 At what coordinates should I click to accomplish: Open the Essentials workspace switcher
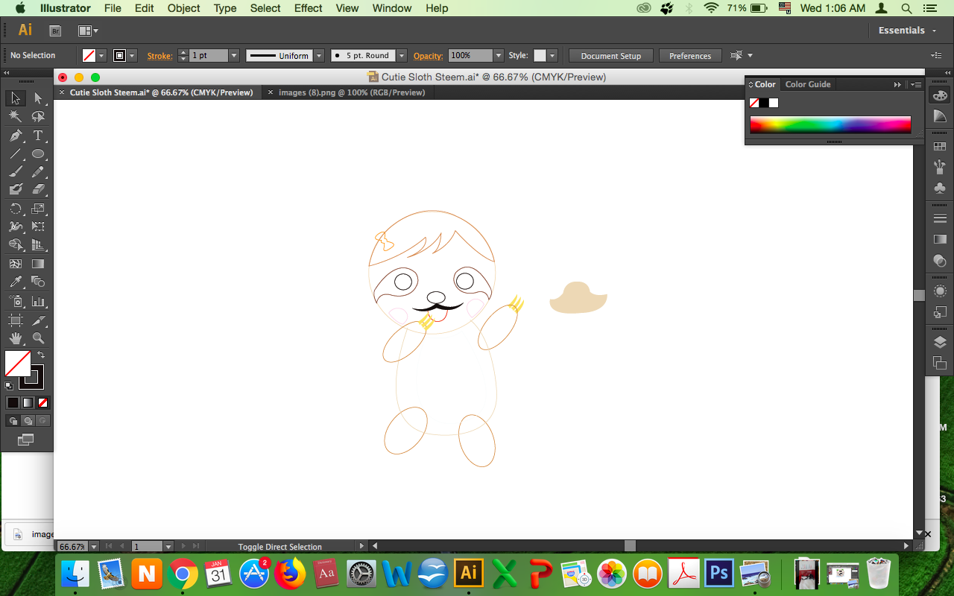click(x=907, y=31)
